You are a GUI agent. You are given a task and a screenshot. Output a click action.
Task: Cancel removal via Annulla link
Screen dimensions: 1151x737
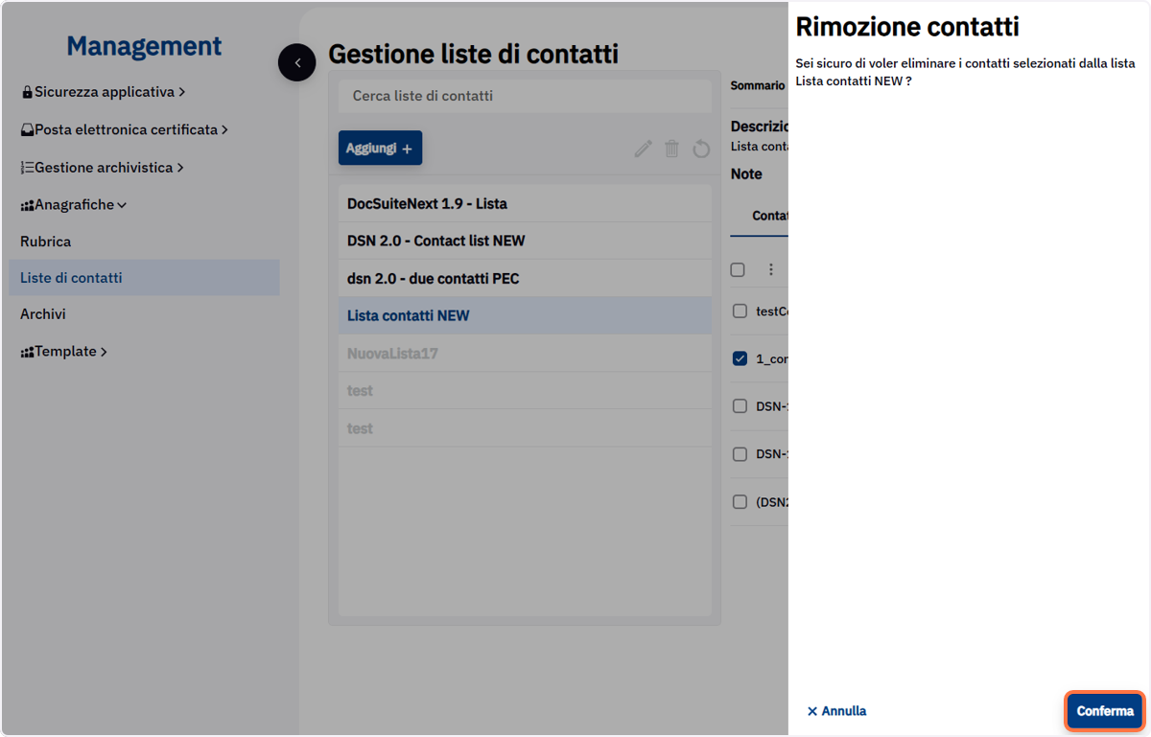pos(836,711)
